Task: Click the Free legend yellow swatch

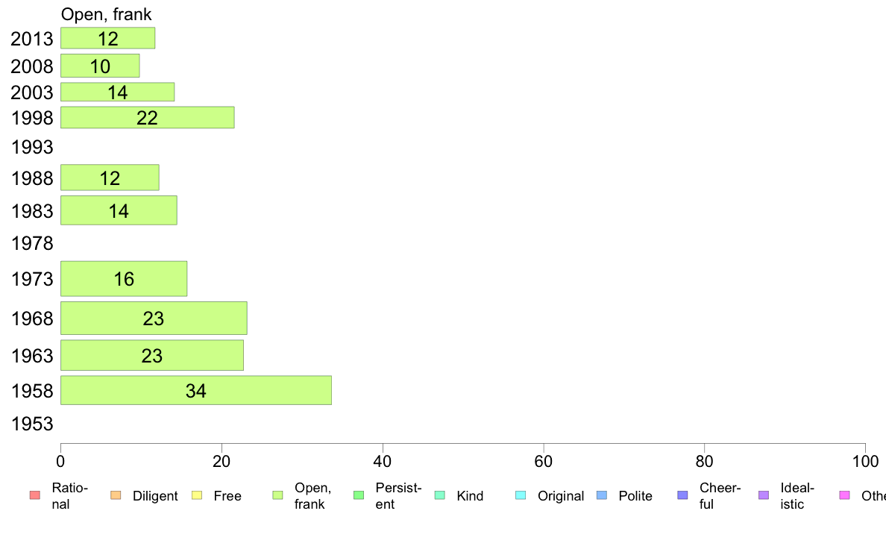Action: 197,495
